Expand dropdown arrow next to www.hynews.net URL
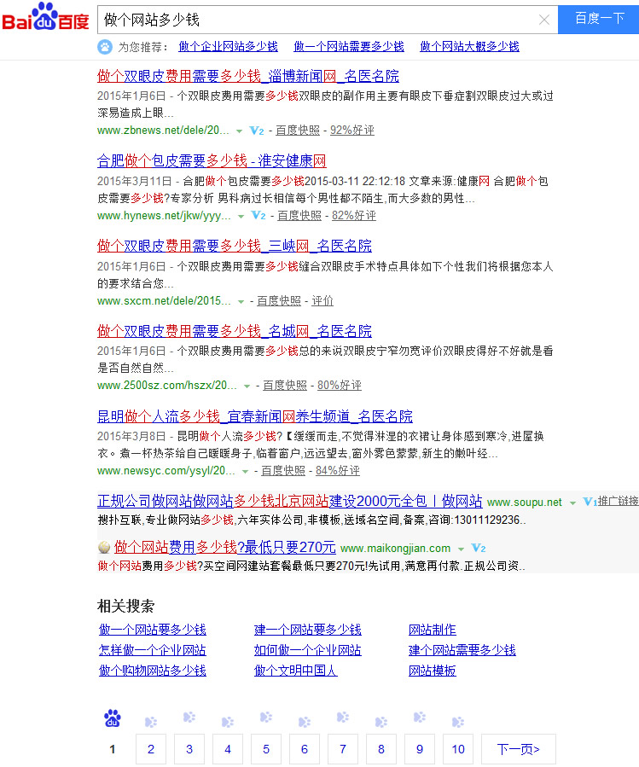The height and width of the screenshot is (767, 639). click(241, 216)
